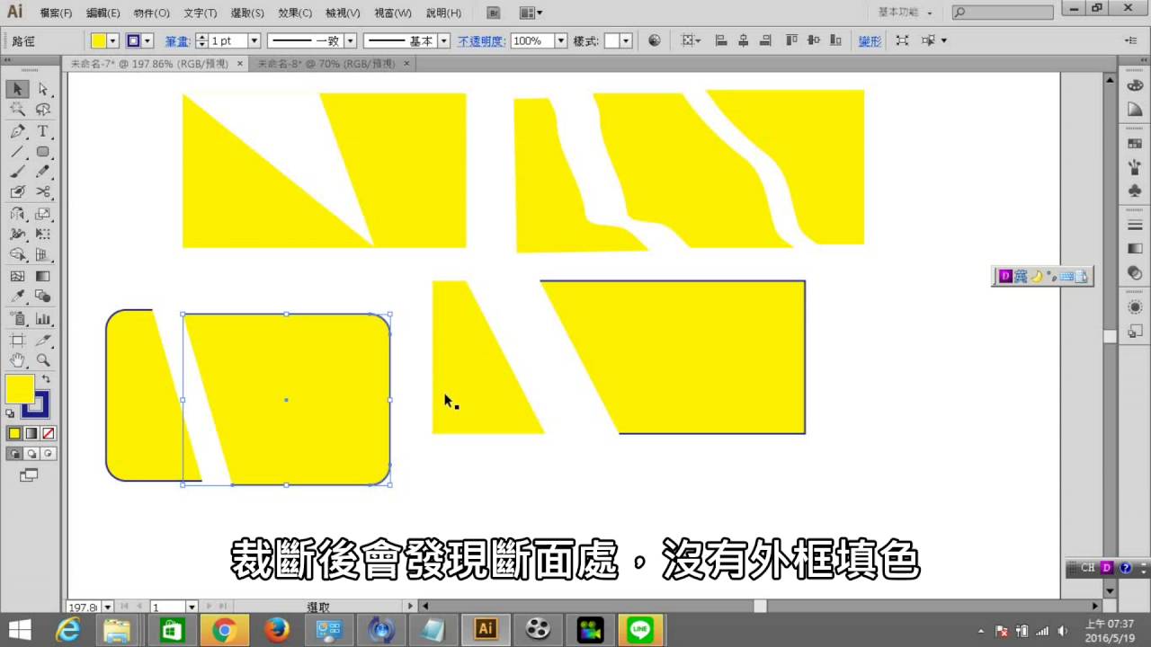Click the search field in the title bar
Image resolution: width=1151 pixels, height=647 pixels.
[1003, 13]
